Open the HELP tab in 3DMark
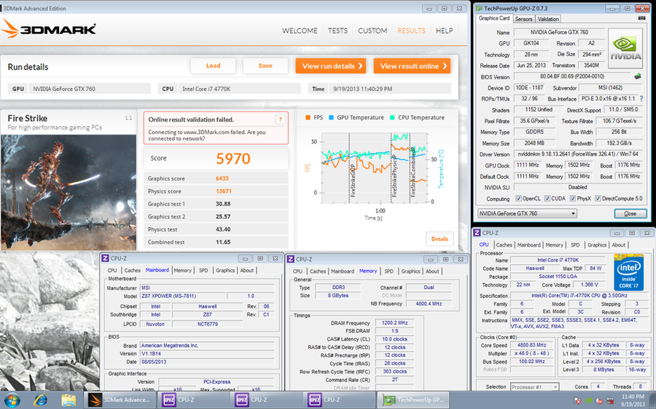The width and height of the screenshot is (656, 409). (444, 31)
